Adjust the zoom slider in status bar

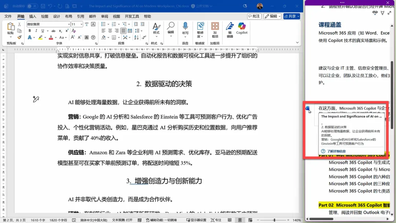[x=274, y=220]
